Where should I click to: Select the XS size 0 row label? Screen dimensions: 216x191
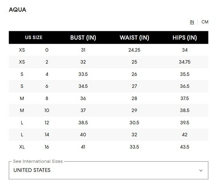22,50
